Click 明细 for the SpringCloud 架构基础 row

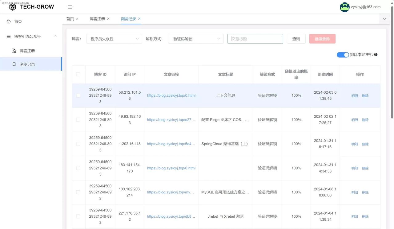pos(355,144)
